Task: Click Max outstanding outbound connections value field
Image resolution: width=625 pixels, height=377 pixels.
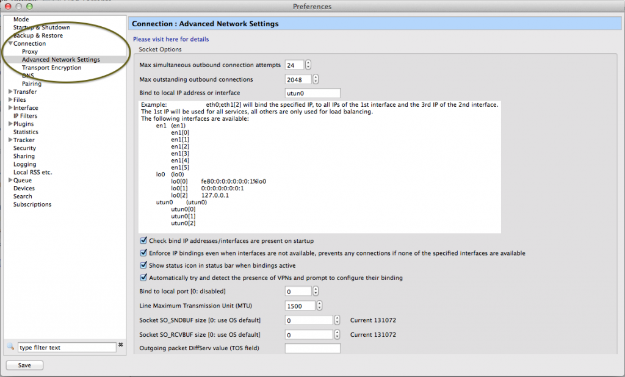Action: [298, 79]
